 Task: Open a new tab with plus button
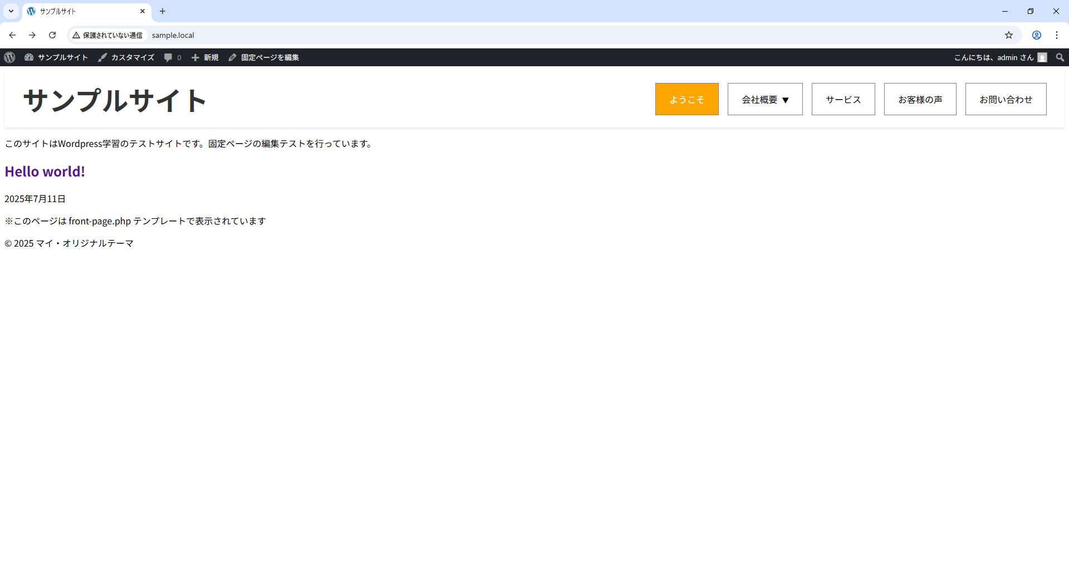[163, 11]
